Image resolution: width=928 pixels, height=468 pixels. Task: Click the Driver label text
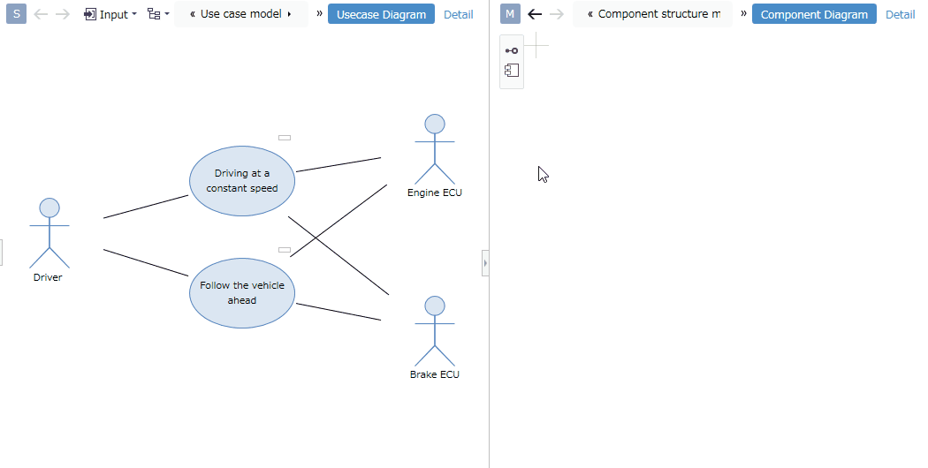(48, 277)
